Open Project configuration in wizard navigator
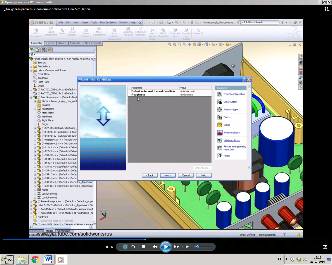 click(x=231, y=94)
